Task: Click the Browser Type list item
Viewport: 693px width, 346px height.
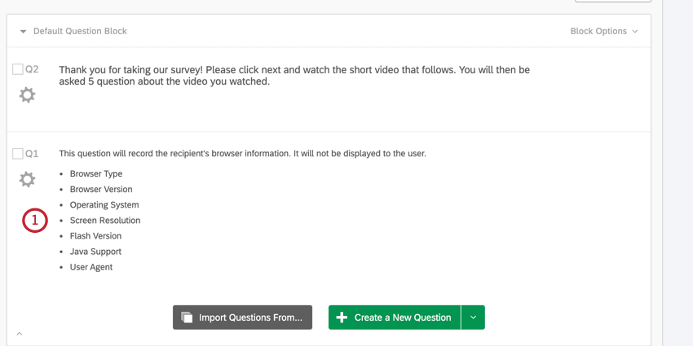Action: [96, 173]
